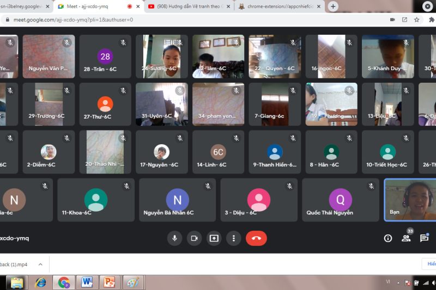Open a new browser tab
The image size is (436, 290).
pyautogui.click(x=333, y=7)
